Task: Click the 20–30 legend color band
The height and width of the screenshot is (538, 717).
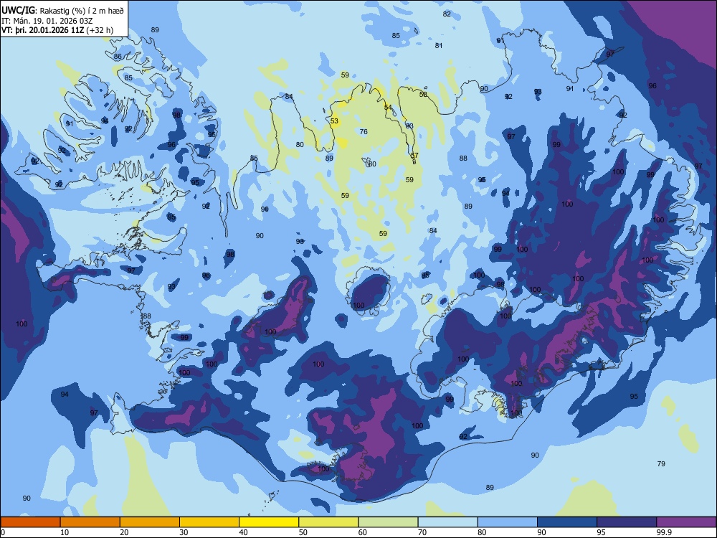Action: 150,522
